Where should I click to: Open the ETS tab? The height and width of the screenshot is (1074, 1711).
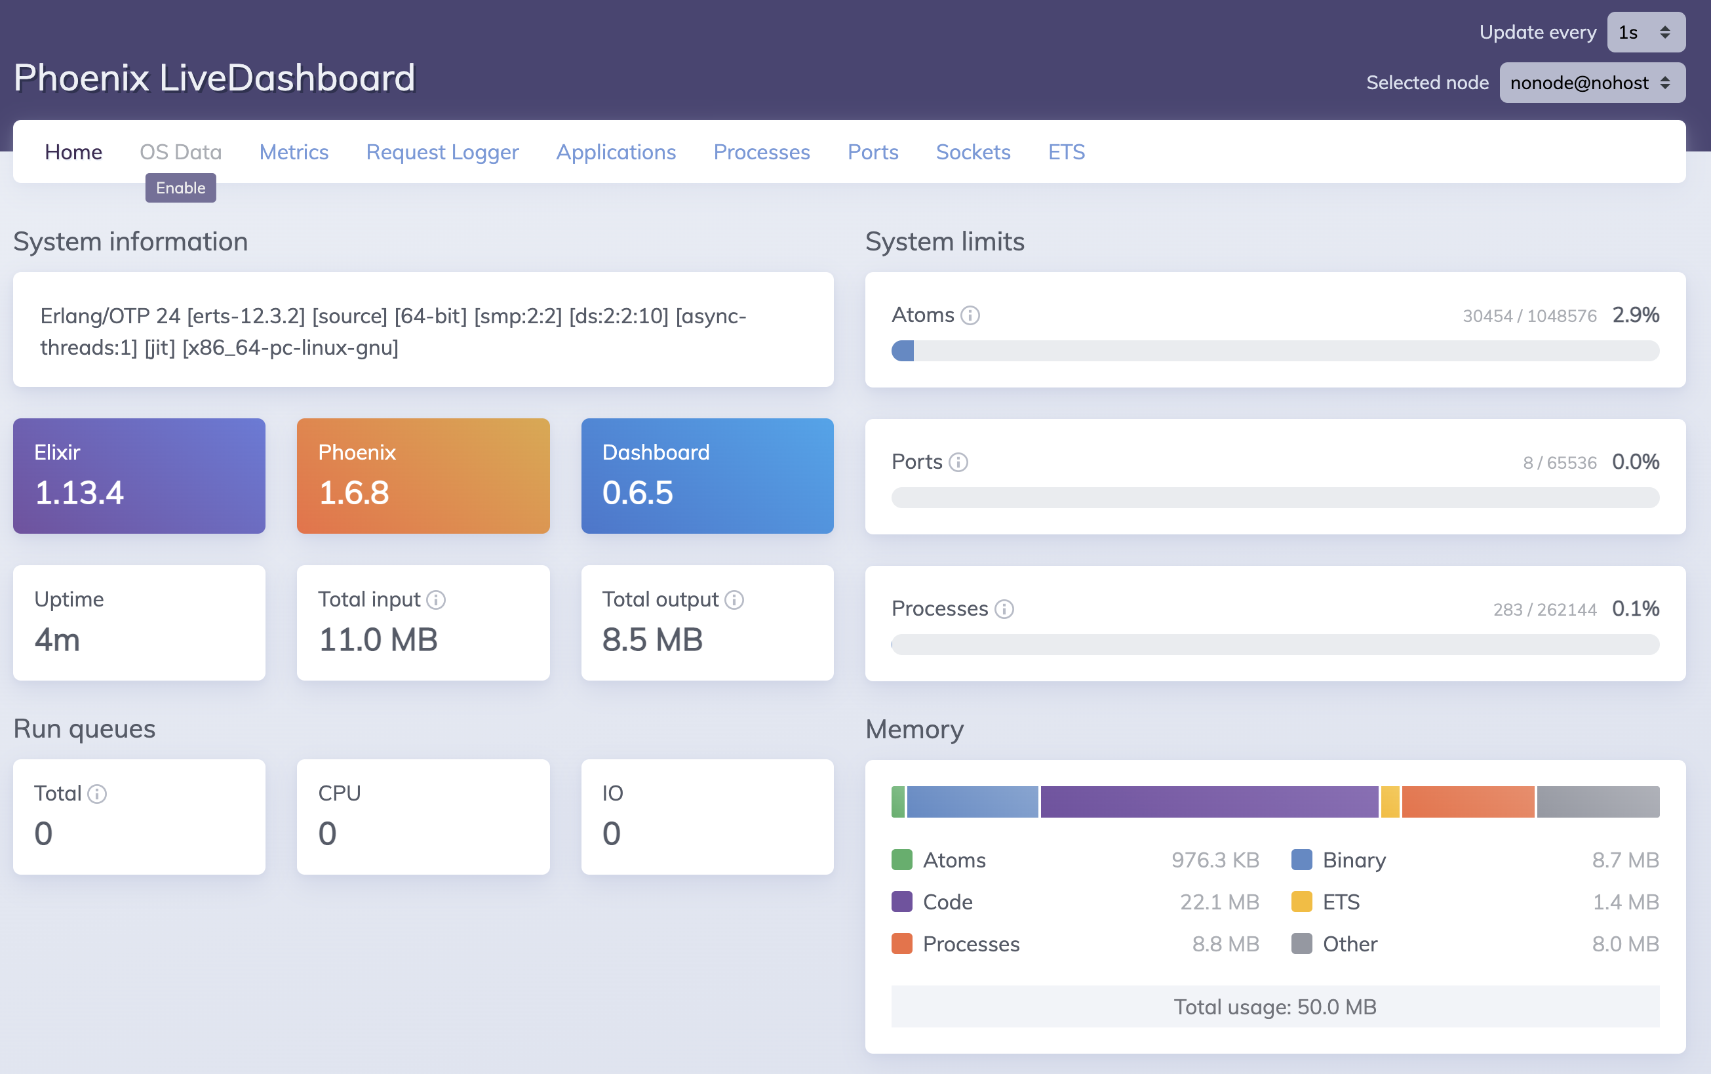[1066, 152]
